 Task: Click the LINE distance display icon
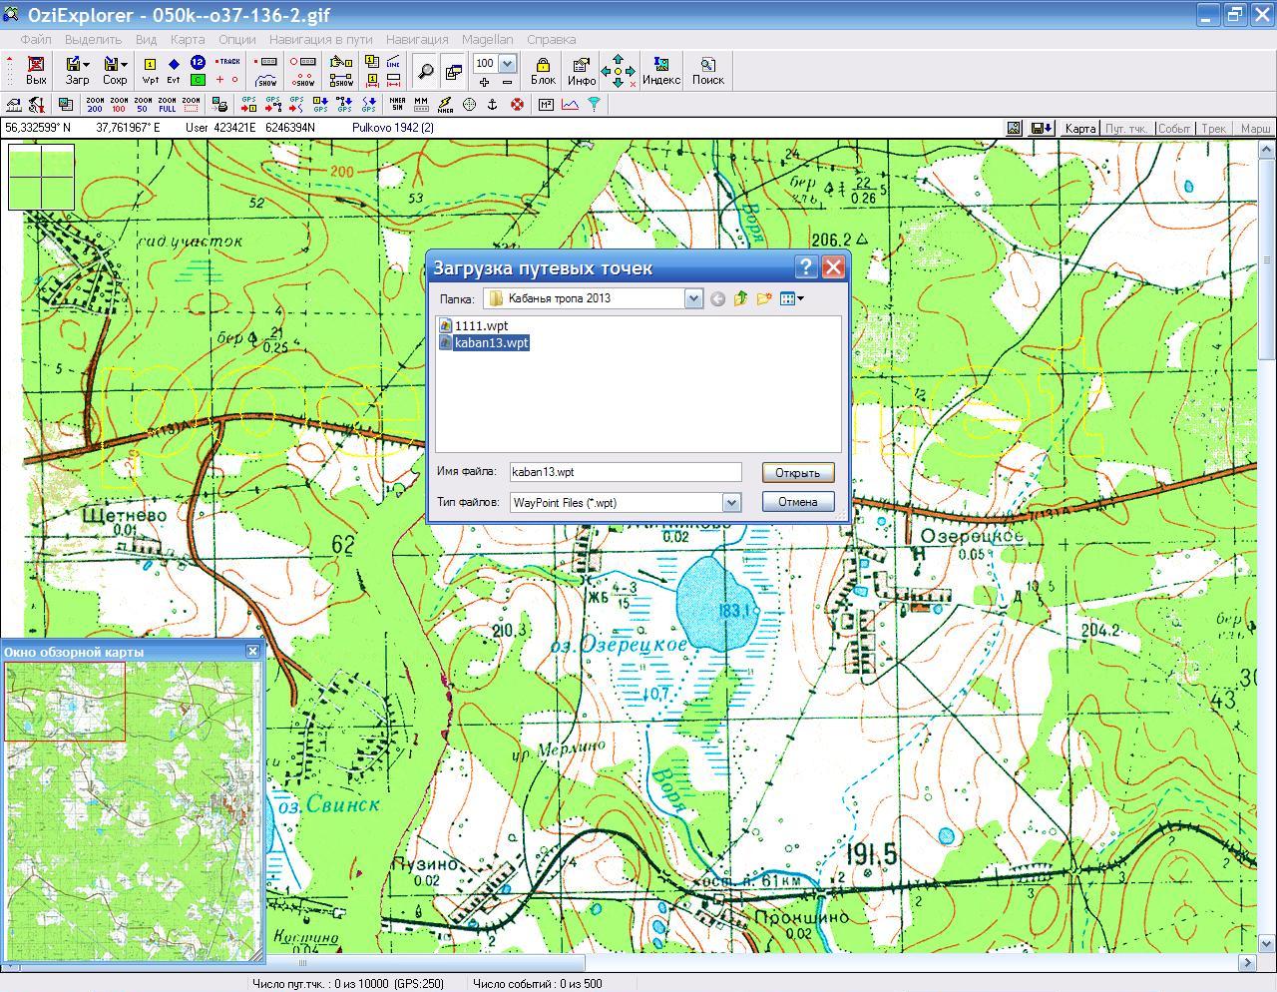(394, 62)
